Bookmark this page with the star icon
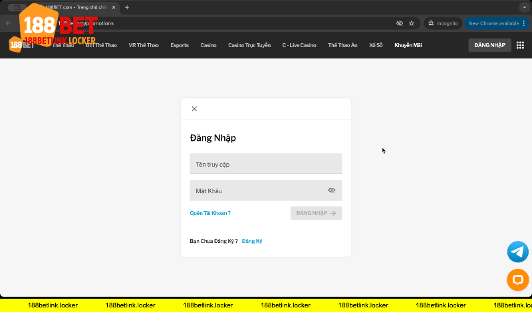This screenshot has height=312, width=532. tap(412, 23)
